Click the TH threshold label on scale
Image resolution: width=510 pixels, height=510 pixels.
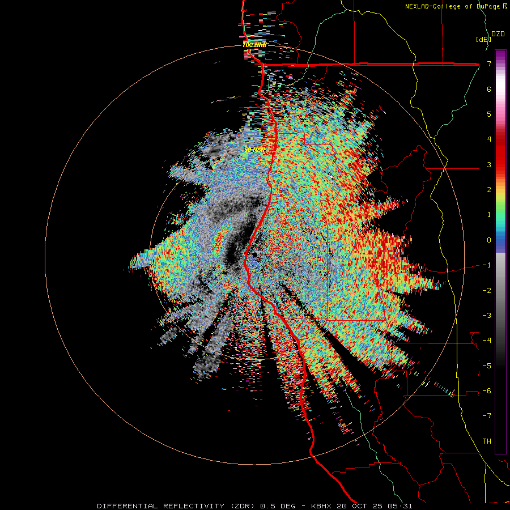(x=487, y=441)
